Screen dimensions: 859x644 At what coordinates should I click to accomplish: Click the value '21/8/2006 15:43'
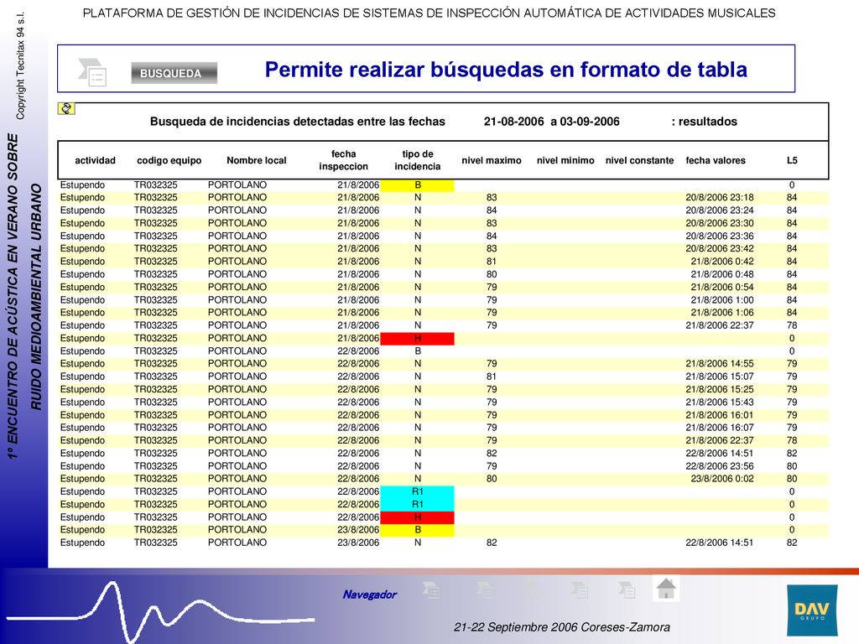(719, 402)
